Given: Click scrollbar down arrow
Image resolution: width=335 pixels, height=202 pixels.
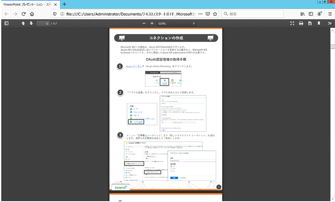Looking at the screenshot, I should [333, 199].
